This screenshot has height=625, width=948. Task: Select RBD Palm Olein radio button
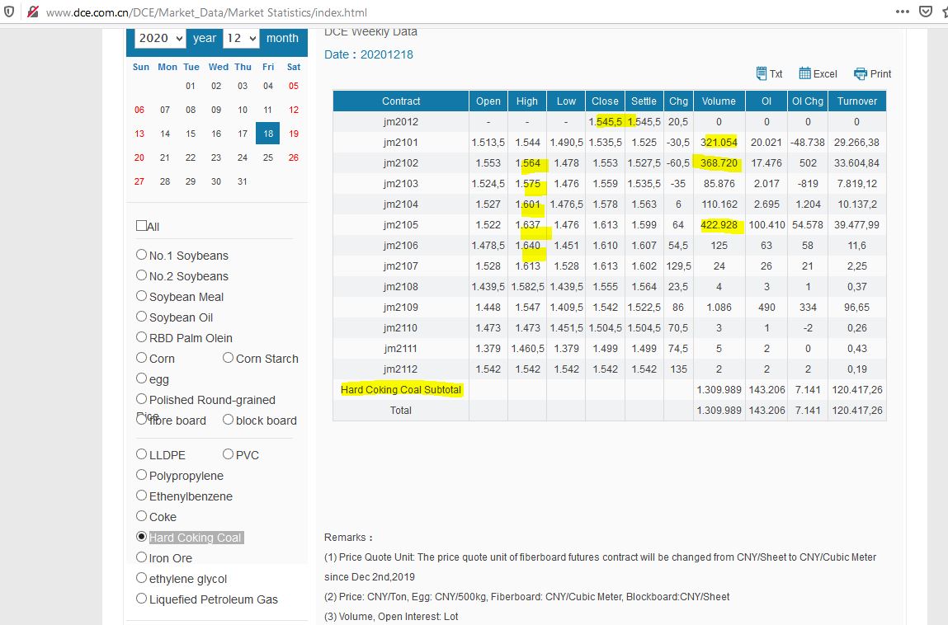(141, 336)
